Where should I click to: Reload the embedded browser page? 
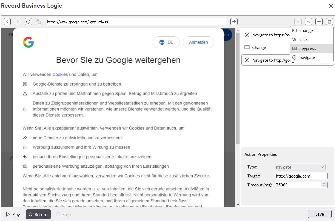coord(28,22)
